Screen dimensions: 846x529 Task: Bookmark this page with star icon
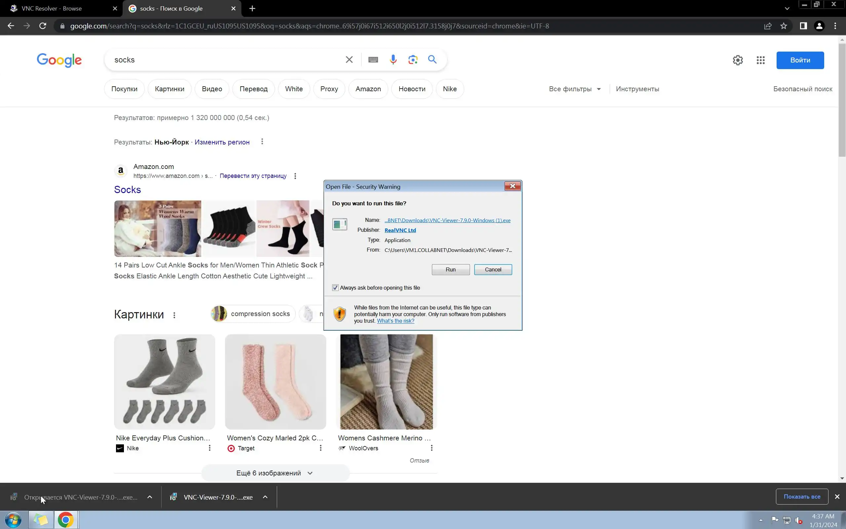click(x=784, y=26)
